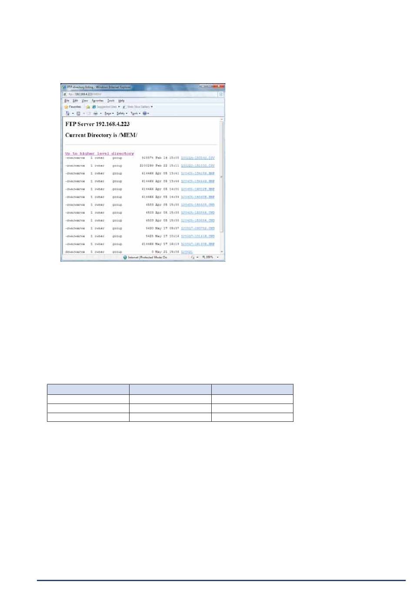The width and height of the screenshot is (413, 592).
Task: Click the Feeds icon in command bar
Action: click(78, 113)
